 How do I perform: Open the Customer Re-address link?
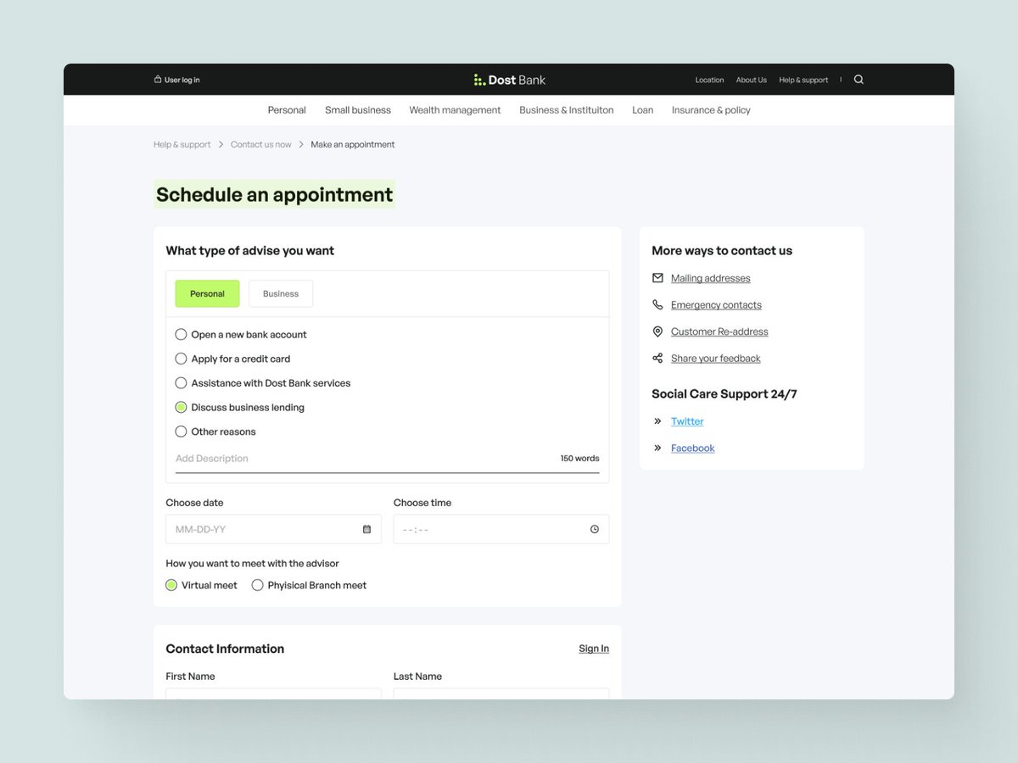(719, 331)
